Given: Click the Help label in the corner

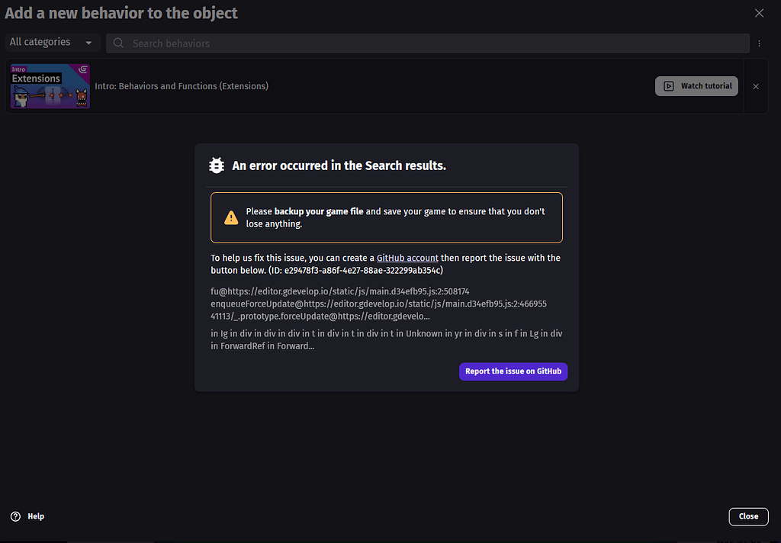Looking at the screenshot, I should pos(36,516).
